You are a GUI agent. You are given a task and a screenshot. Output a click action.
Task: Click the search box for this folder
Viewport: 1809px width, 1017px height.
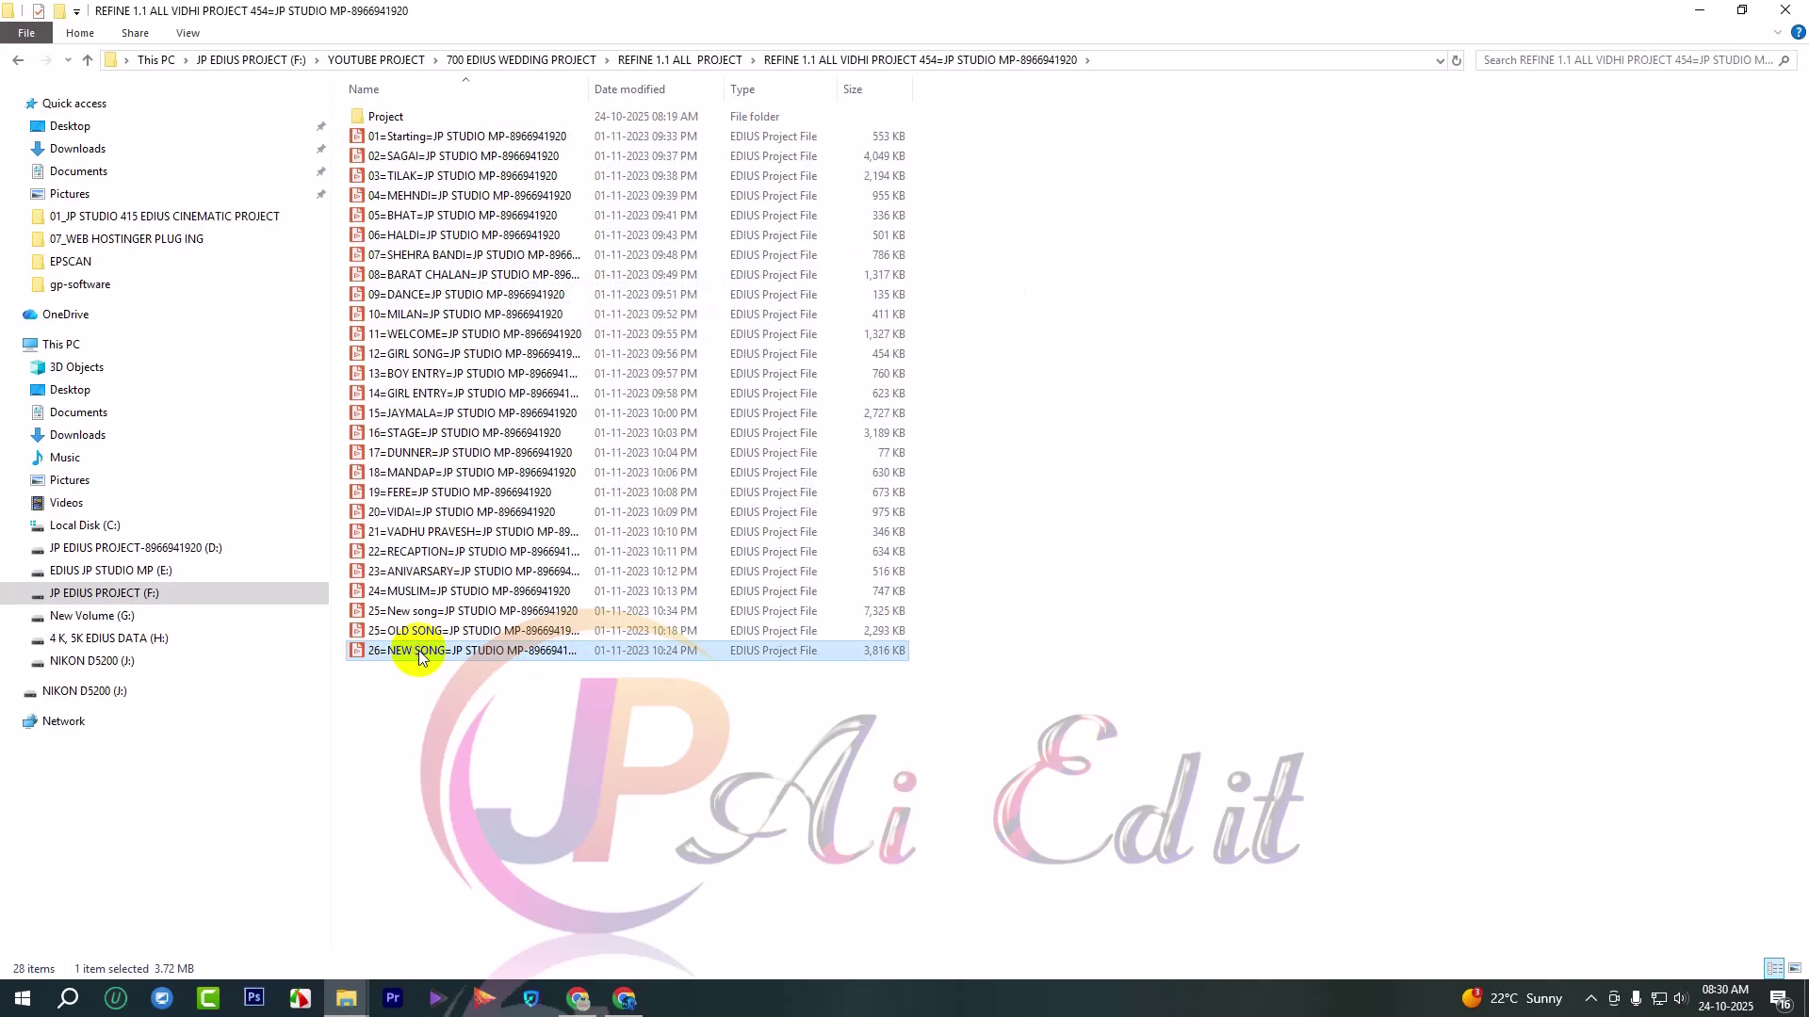point(1627,60)
